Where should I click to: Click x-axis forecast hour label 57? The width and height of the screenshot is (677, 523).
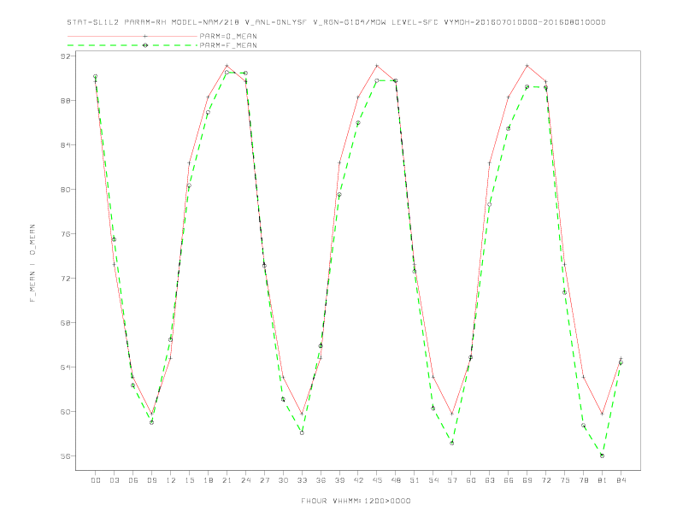(452, 480)
